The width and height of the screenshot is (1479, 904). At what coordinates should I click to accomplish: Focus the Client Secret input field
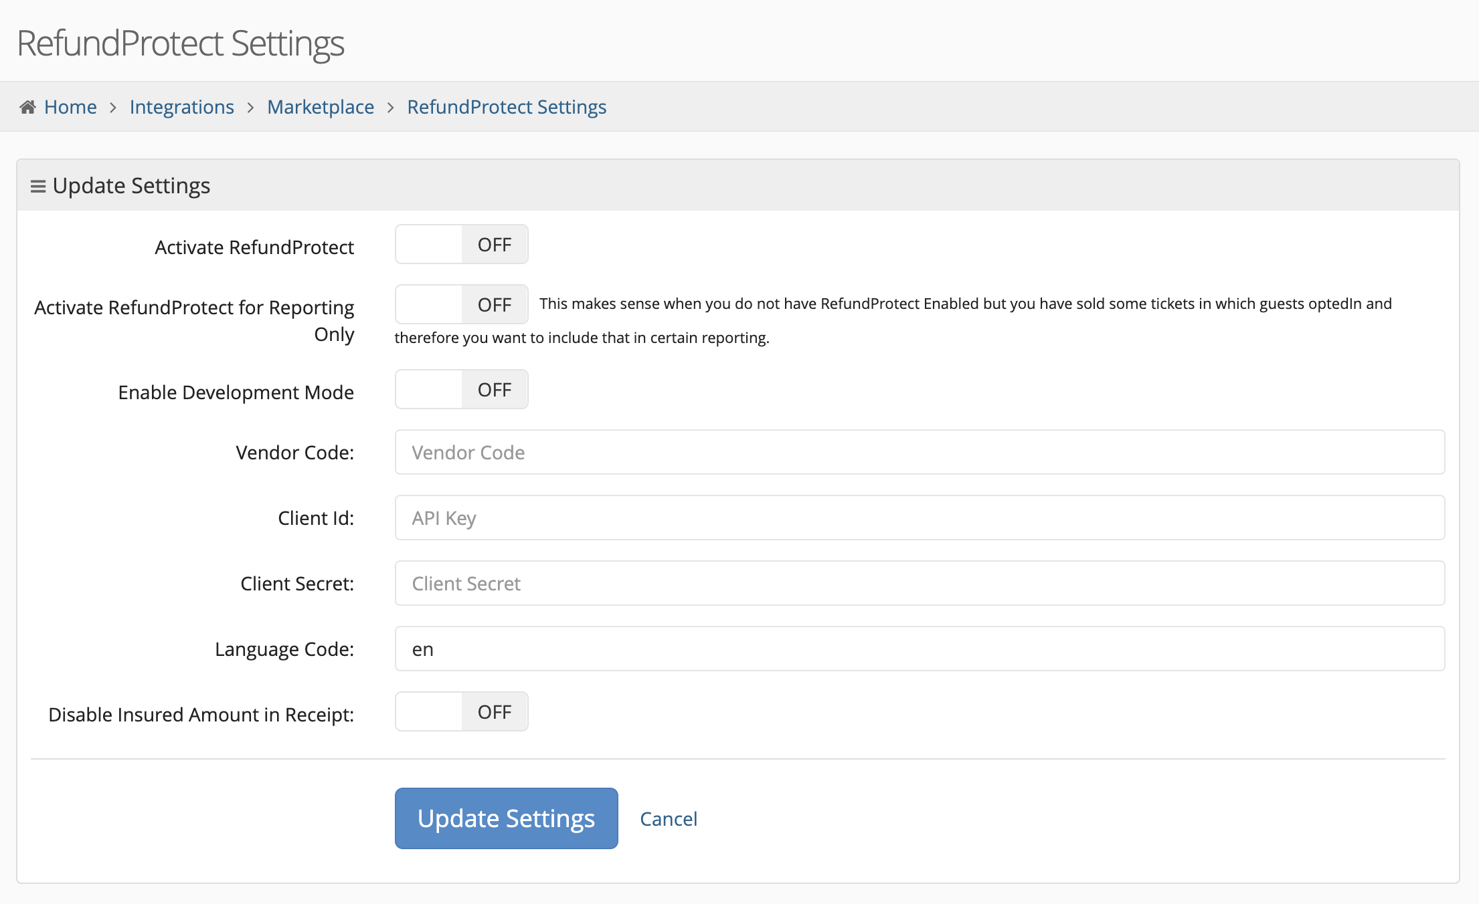920,584
